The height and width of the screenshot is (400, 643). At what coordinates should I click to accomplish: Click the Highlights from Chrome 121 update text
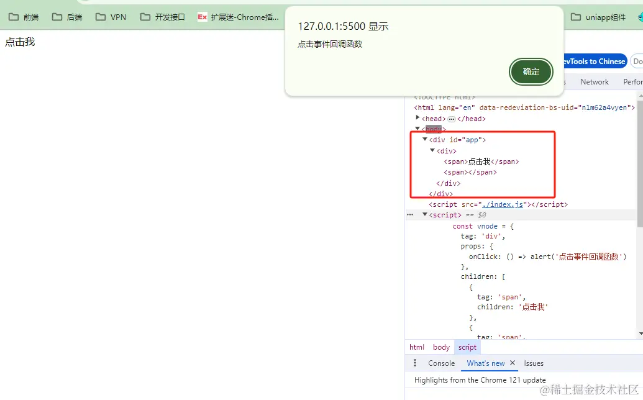480,380
